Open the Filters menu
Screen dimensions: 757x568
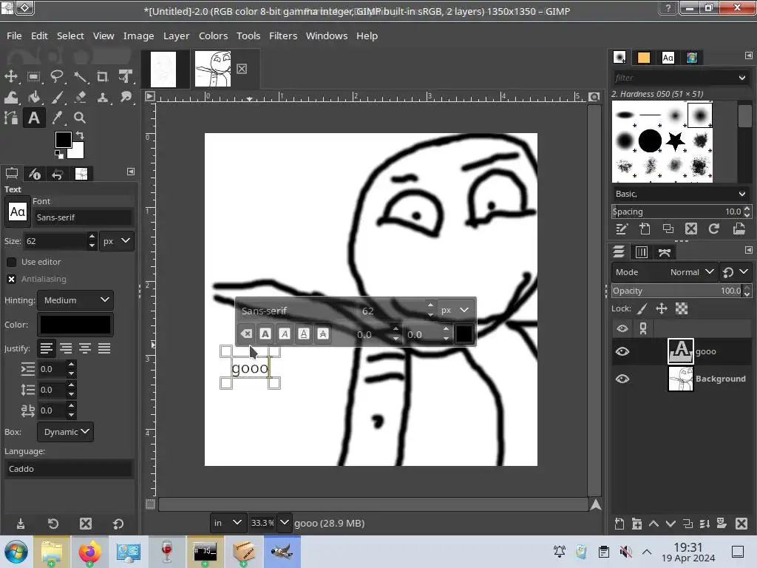[283, 35]
